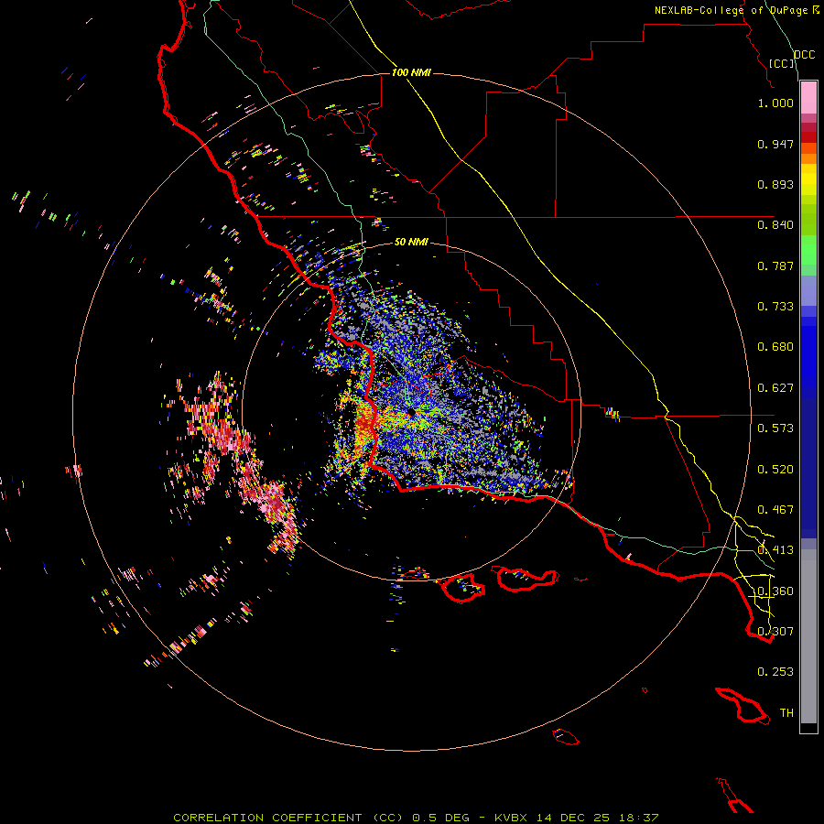Viewport: 824px width, 824px height.
Task: Select the 0.520 scale value
Action: 775,470
